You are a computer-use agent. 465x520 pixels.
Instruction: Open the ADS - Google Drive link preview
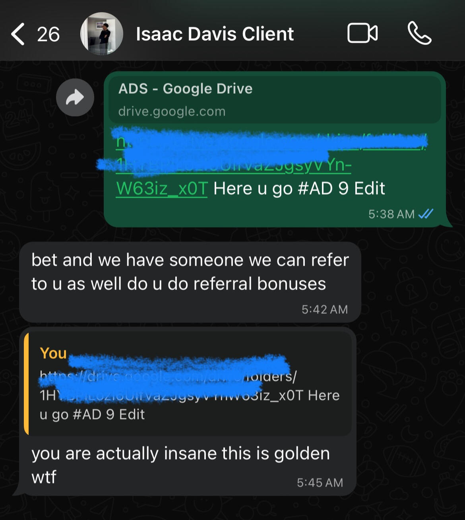pyautogui.click(x=275, y=99)
